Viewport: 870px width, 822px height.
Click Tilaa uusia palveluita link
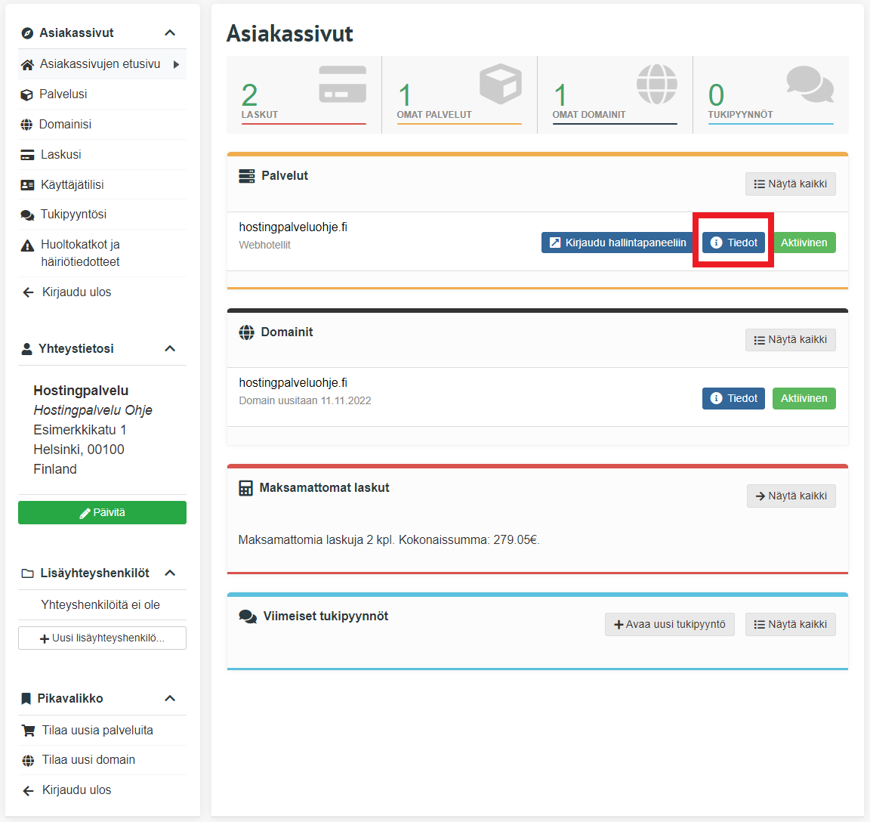(x=97, y=731)
